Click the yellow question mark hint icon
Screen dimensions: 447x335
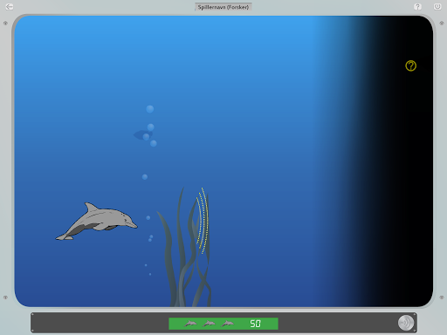coord(410,65)
